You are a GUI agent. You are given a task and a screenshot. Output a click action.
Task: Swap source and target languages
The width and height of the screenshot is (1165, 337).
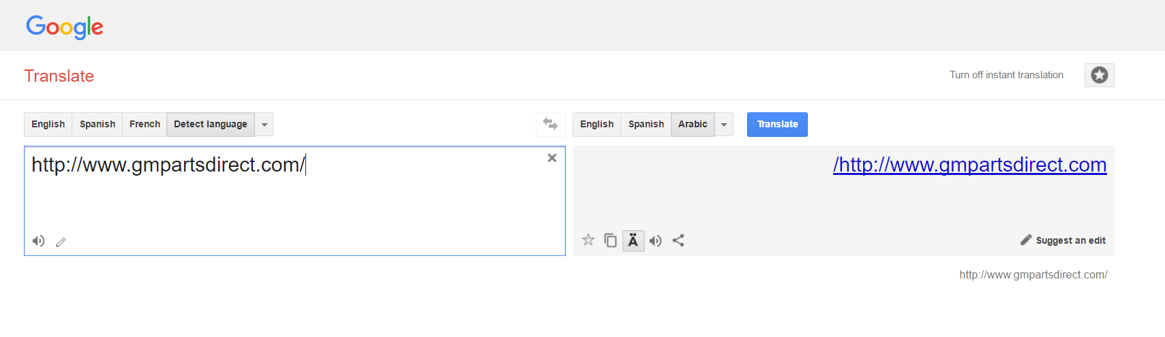coord(550,124)
